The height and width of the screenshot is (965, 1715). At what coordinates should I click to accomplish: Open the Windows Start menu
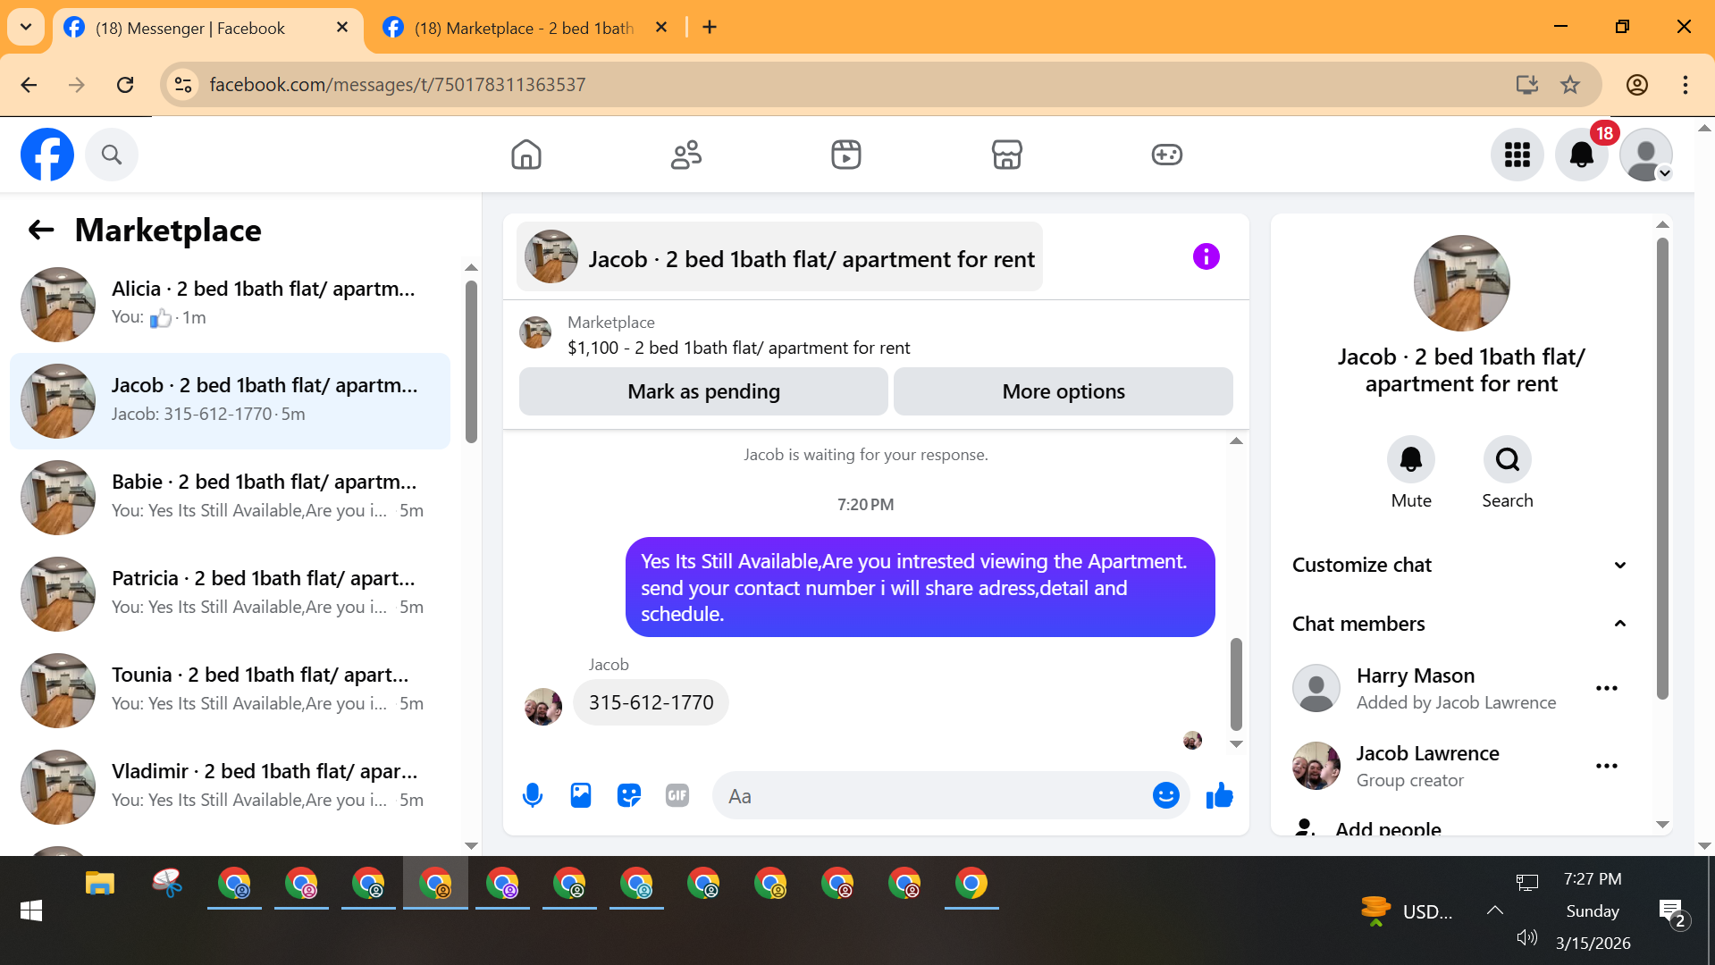tap(31, 910)
